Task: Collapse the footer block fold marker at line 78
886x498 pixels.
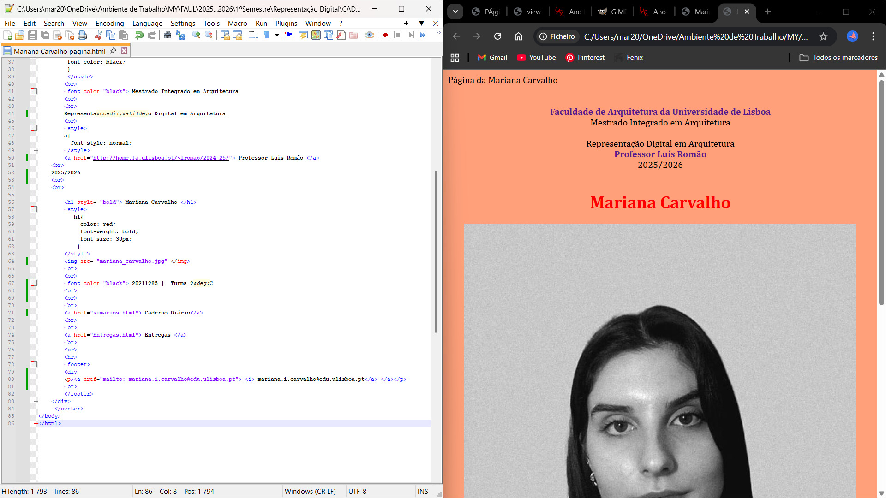Action: [34, 364]
